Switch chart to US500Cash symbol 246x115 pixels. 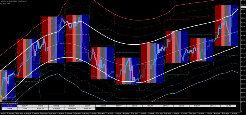pos(88,109)
